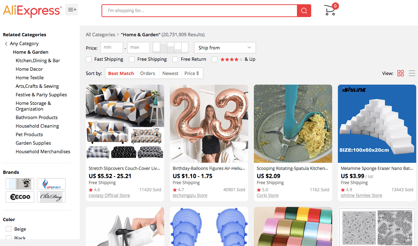Open the blue silicone lids product image
This screenshot has height=246, width=418.
209,226
